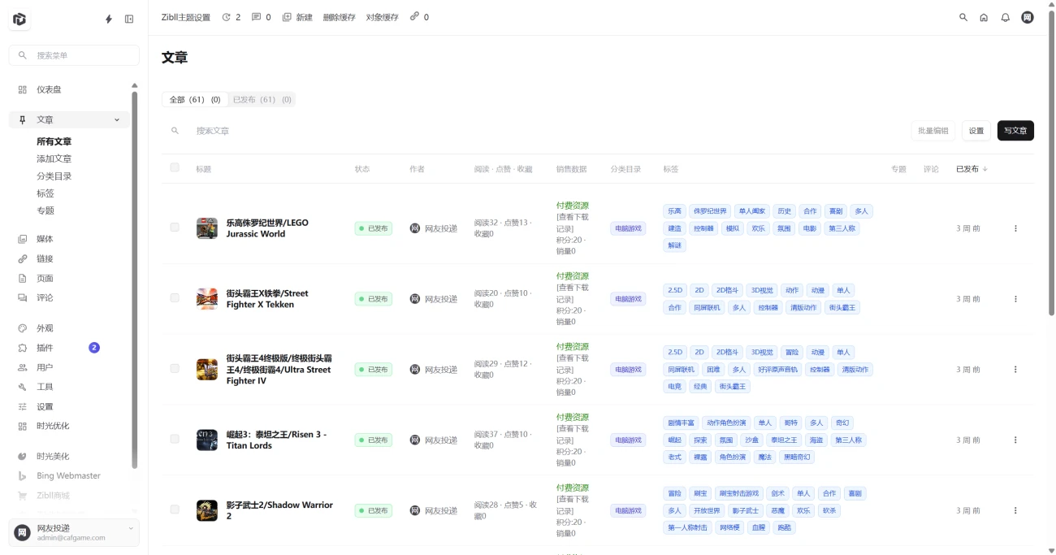Check the select-all checkbox in table header

click(175, 168)
